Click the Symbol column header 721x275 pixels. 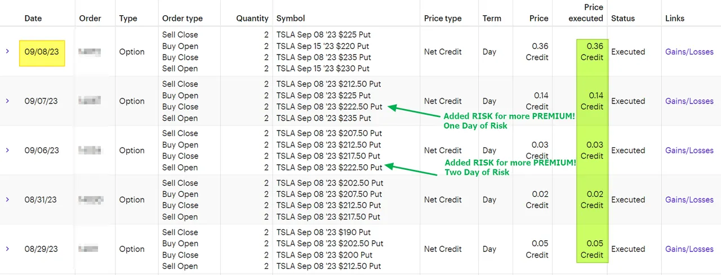click(291, 19)
